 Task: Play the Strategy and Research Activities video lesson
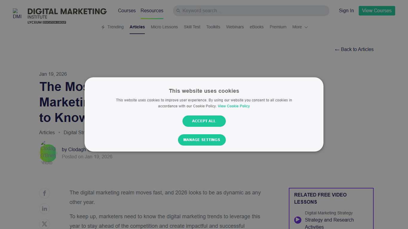(297, 220)
